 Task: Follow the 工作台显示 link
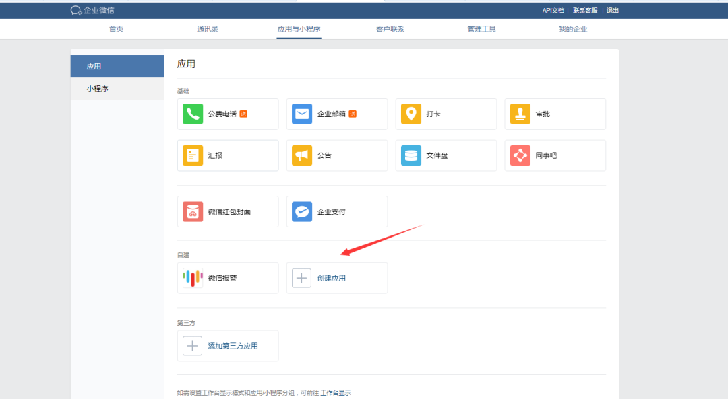click(336, 392)
